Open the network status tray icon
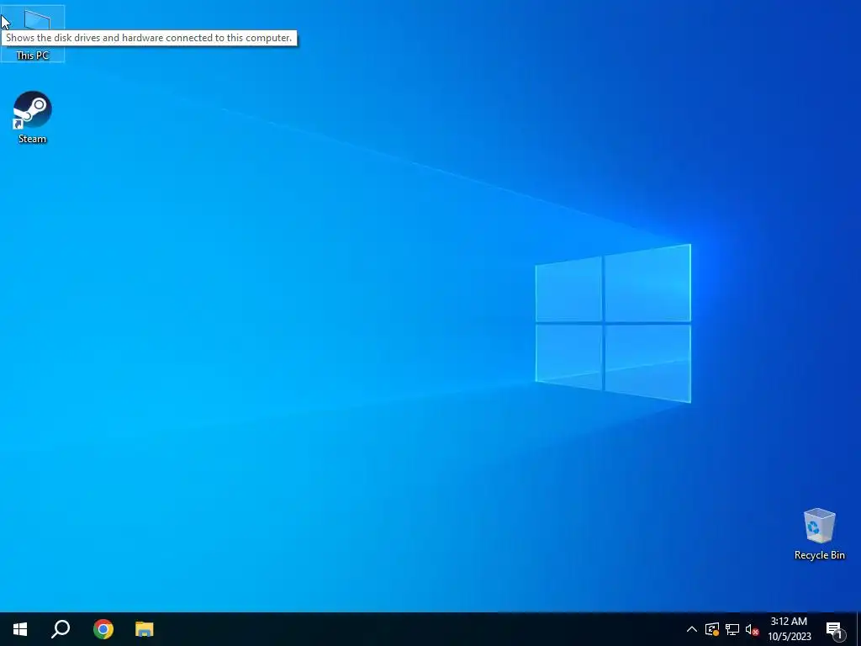Viewport: 861px width, 646px height. click(x=732, y=629)
